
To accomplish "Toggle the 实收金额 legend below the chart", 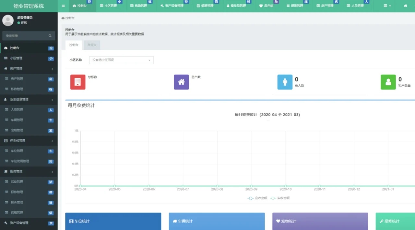I will tap(281, 198).
